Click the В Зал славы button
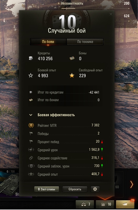 (x=47, y=189)
